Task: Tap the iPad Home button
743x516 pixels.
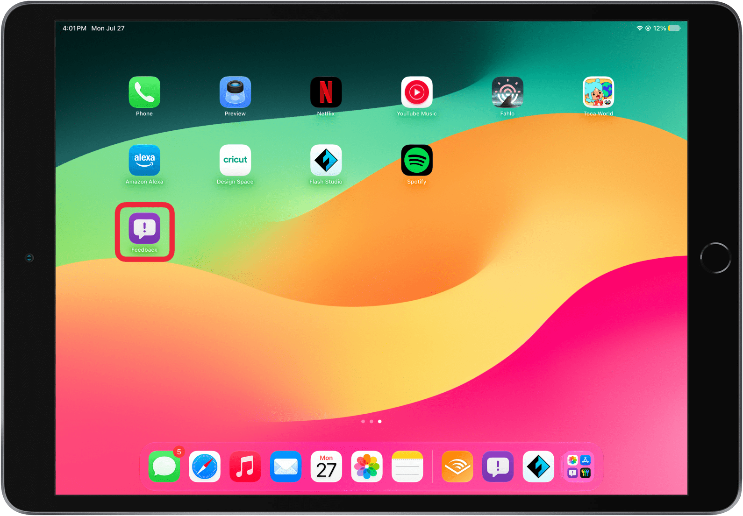Action: pyautogui.click(x=715, y=258)
